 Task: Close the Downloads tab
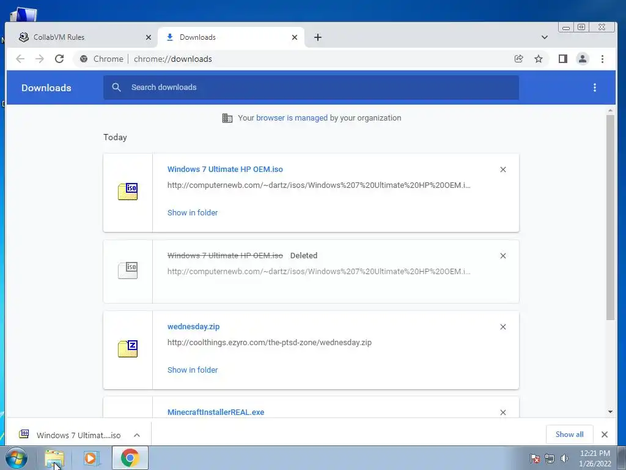point(295,37)
